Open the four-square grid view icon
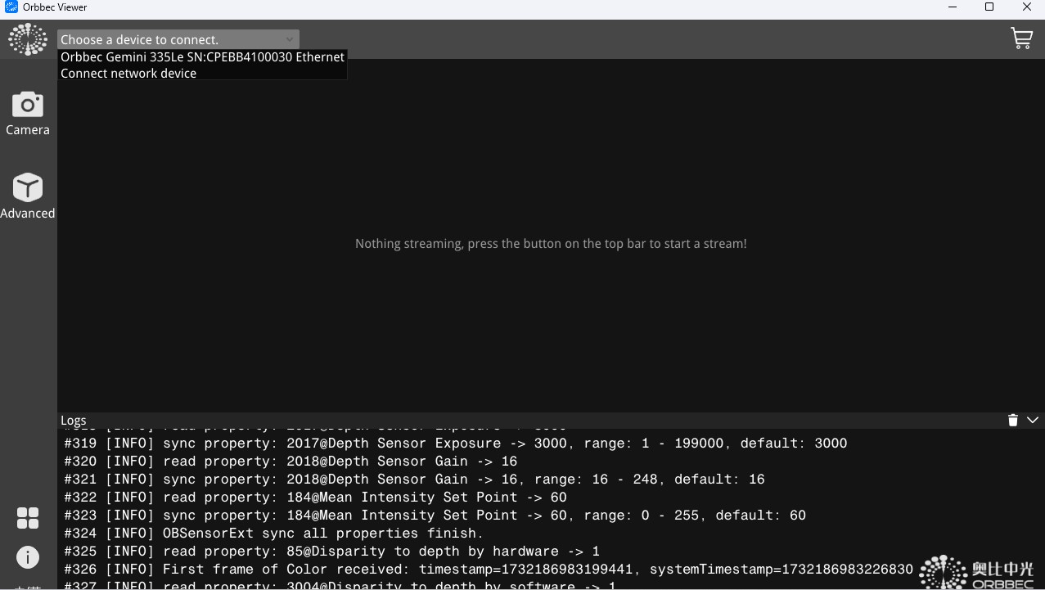Screen dimensions: 1045x590 coord(28,518)
